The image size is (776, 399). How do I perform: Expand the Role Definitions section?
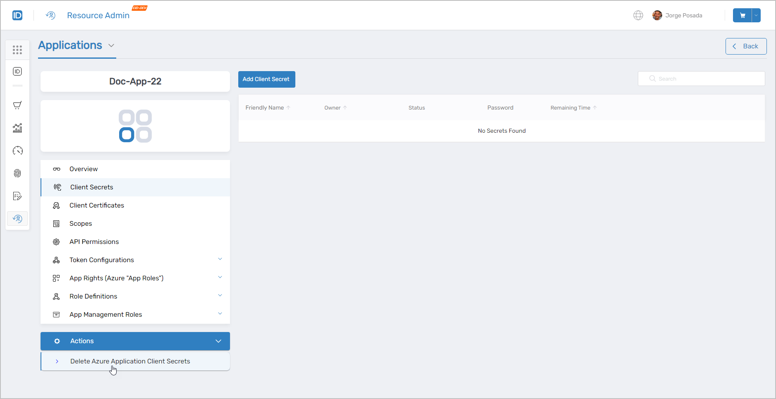(x=220, y=295)
